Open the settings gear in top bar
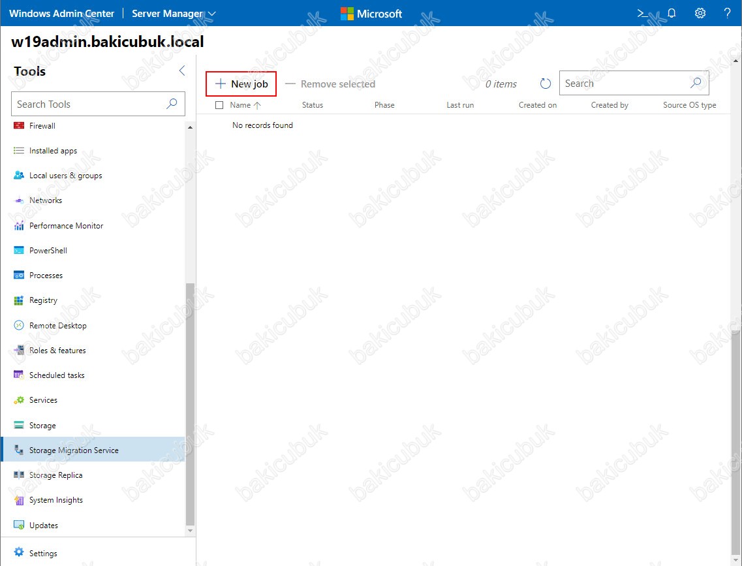 [x=700, y=13]
